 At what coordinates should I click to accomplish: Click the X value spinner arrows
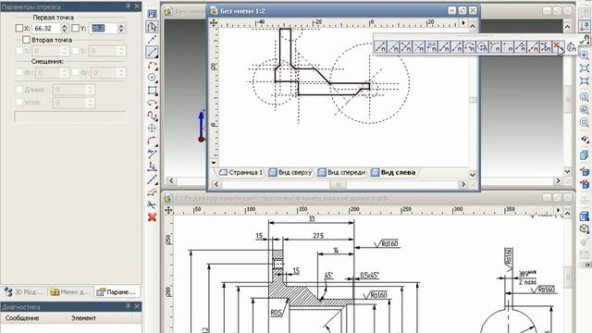point(64,29)
